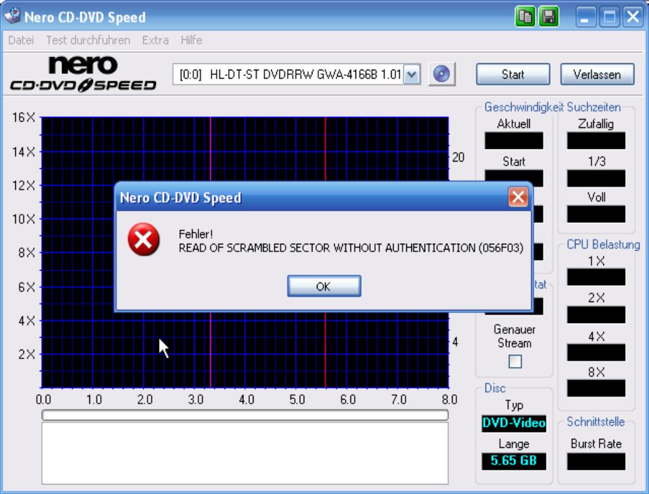
Task: Click the Verlassen button
Action: pos(597,75)
